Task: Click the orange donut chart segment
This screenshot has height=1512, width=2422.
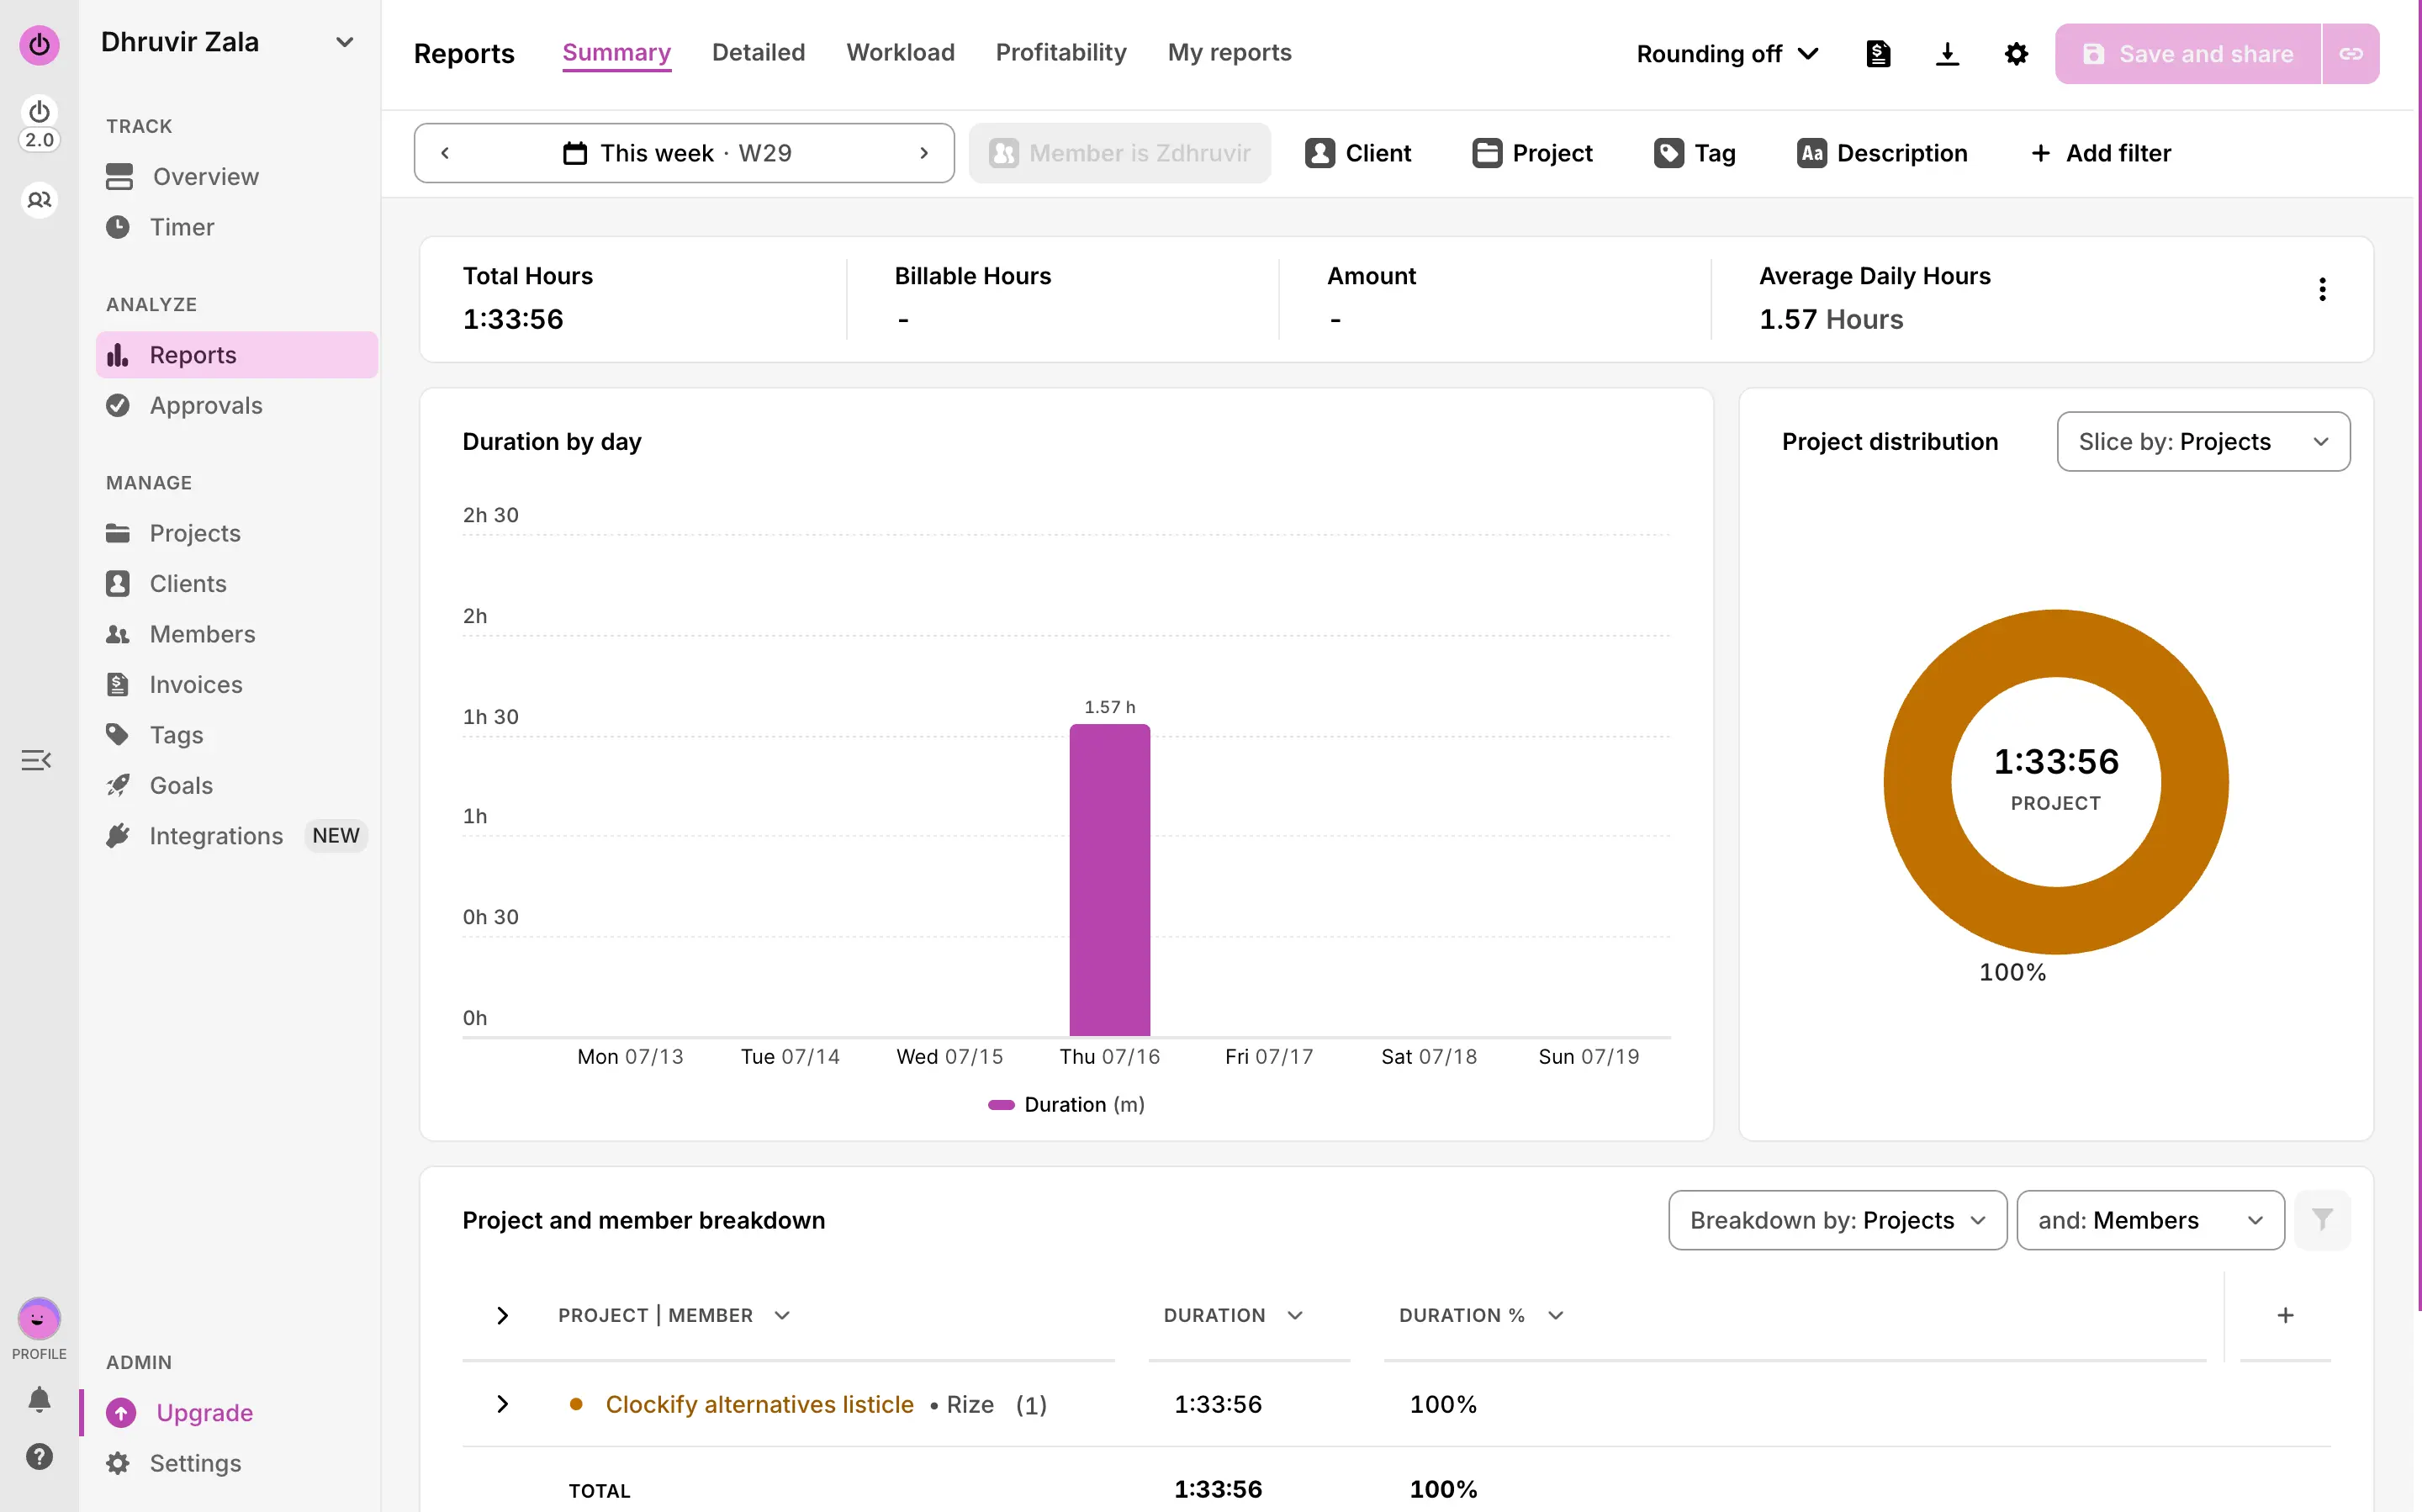Action: (x=2056, y=643)
